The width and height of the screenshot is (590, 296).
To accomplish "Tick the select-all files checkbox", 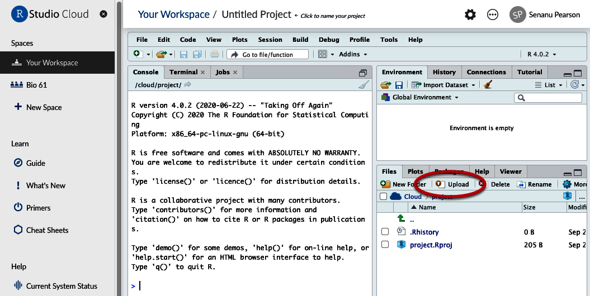I will pos(384,196).
